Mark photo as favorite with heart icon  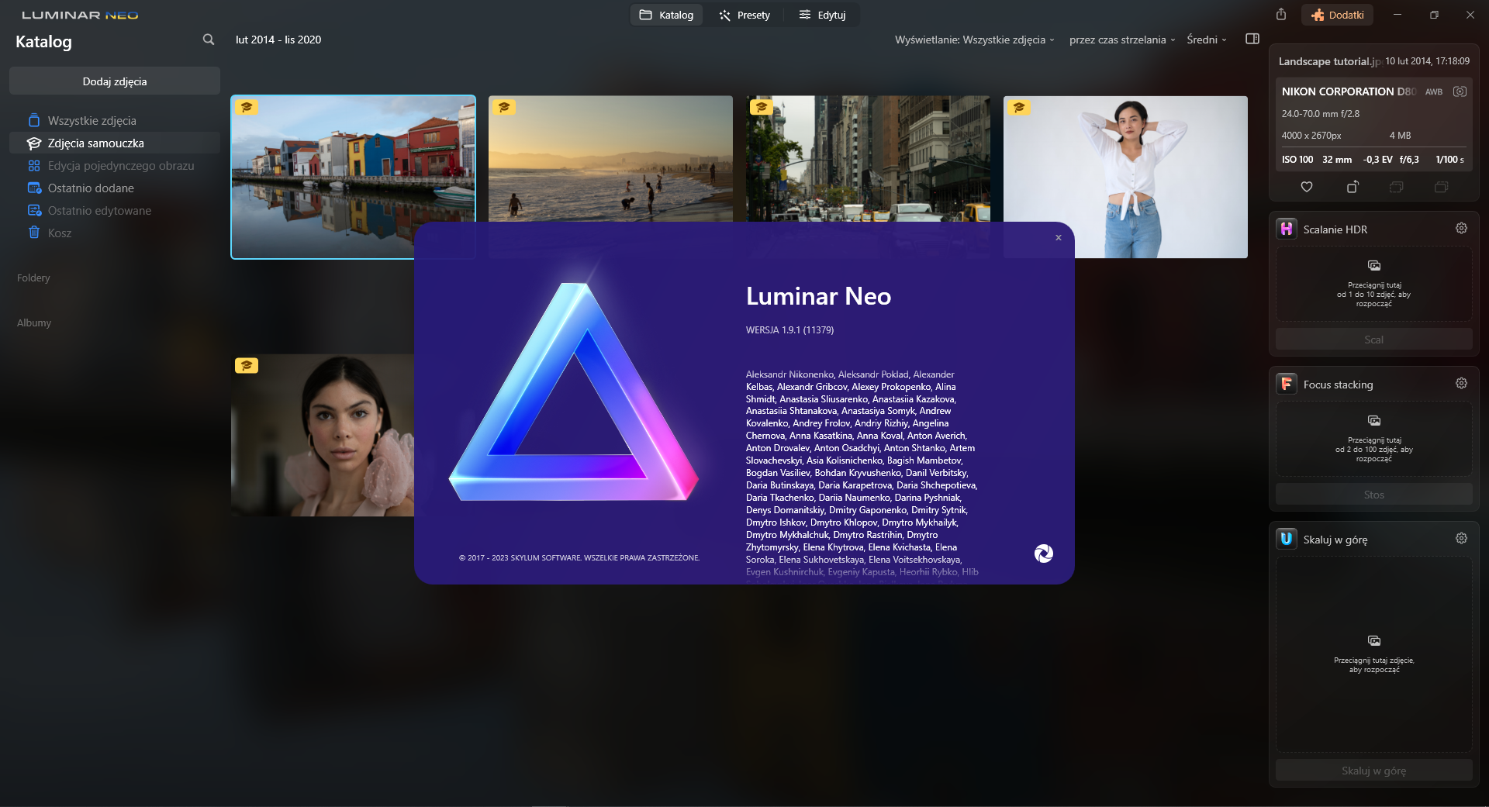pos(1307,187)
